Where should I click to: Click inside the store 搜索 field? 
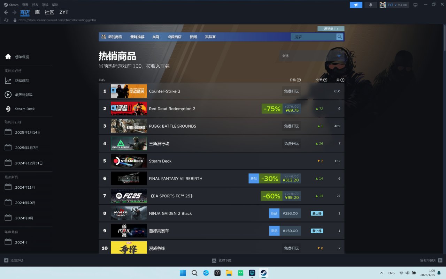[313, 37]
